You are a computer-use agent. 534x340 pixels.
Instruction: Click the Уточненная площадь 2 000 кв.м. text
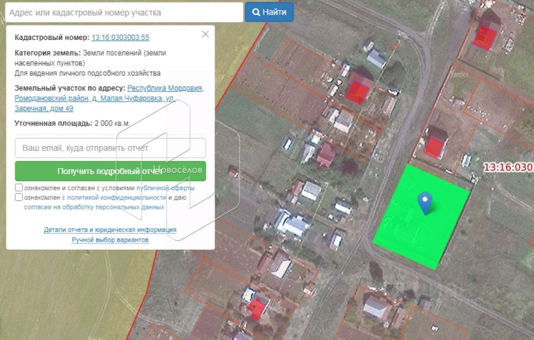point(72,123)
